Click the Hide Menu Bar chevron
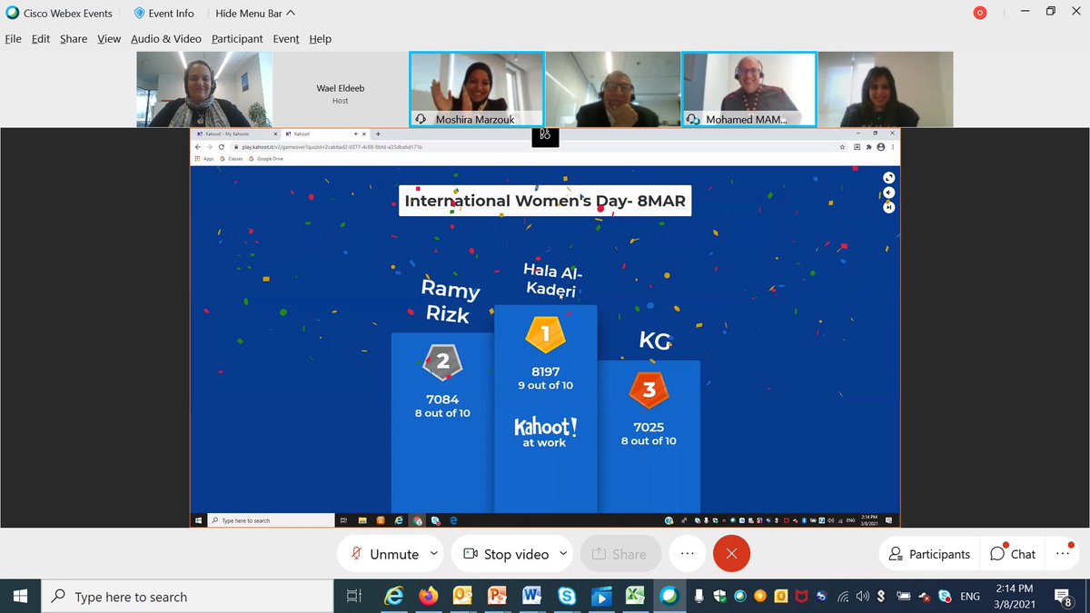Screen dimensions: 1090x613 (x=291, y=14)
